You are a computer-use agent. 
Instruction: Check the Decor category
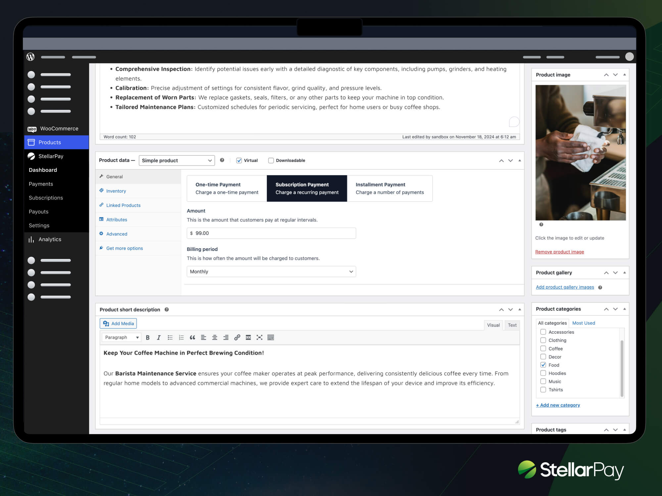543,357
